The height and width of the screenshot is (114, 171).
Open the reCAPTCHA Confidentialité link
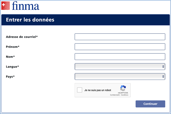pos(115,95)
